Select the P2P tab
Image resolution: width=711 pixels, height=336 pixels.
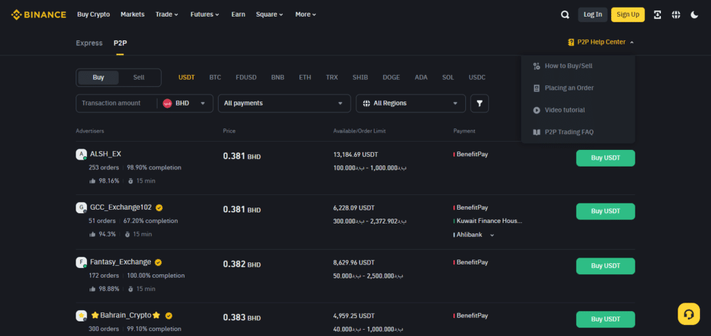tap(120, 43)
